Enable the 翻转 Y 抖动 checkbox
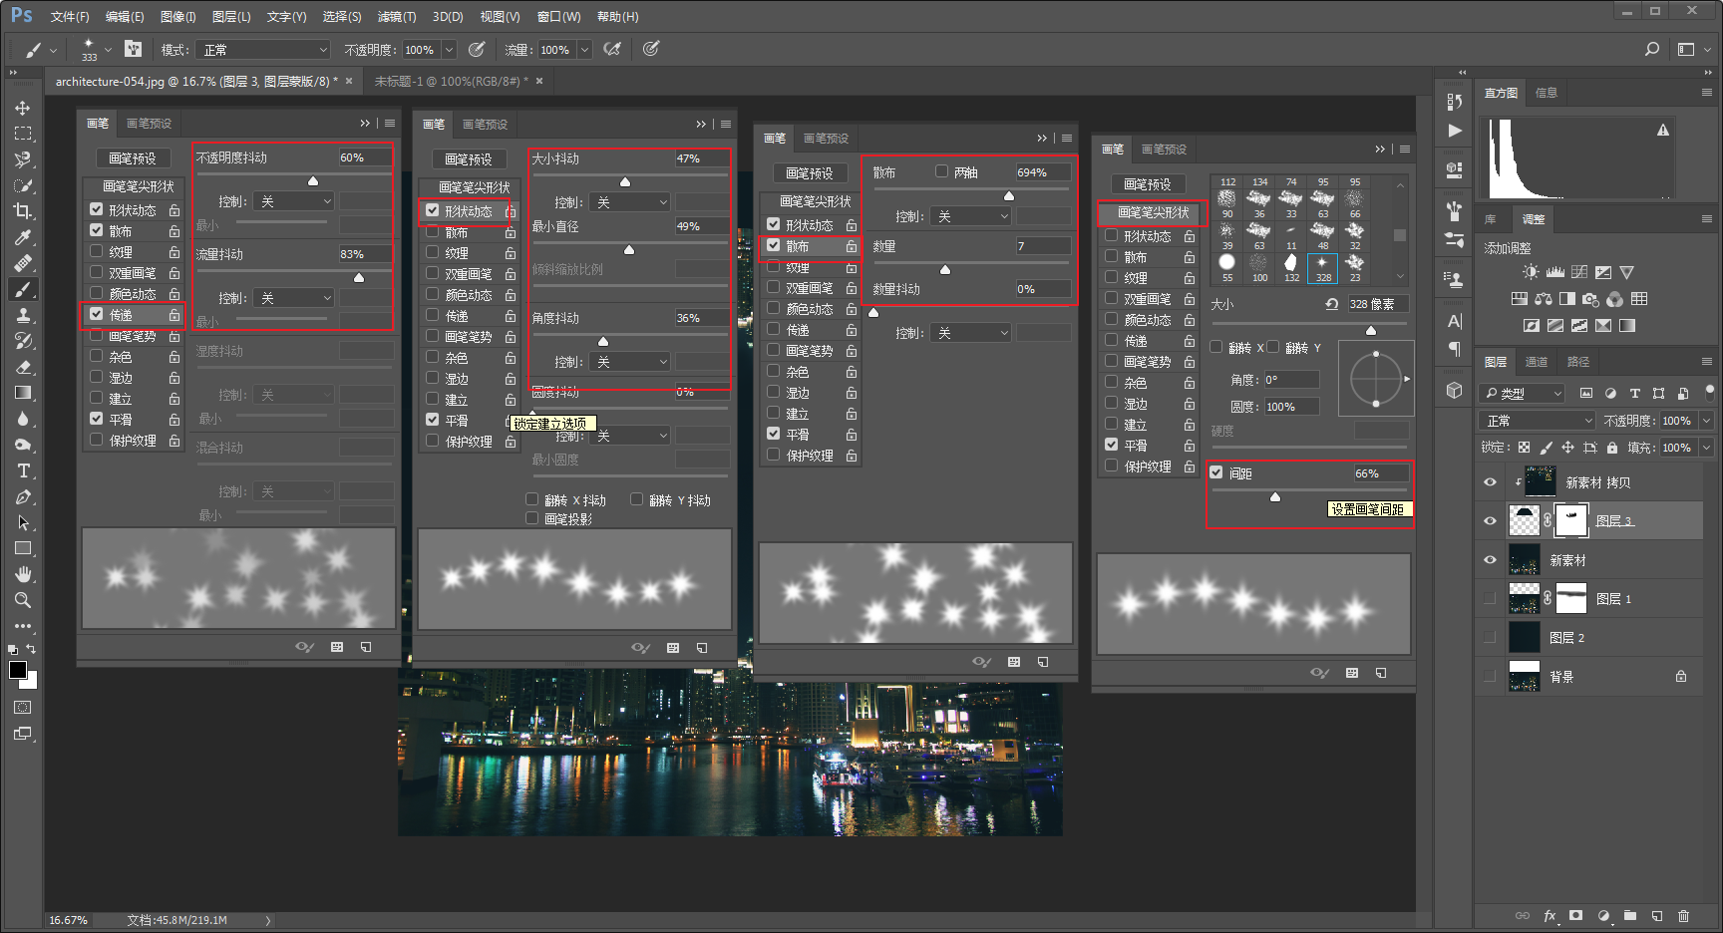 [636, 499]
